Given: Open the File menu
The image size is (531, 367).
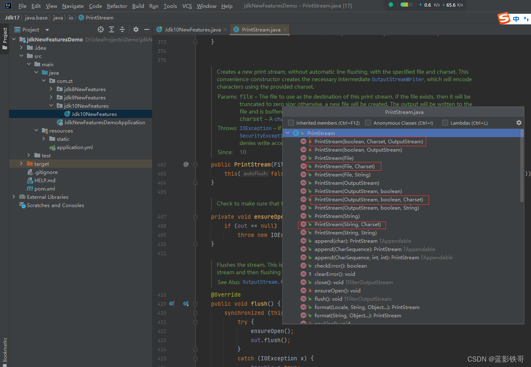Looking at the screenshot, I should tap(23, 6).
